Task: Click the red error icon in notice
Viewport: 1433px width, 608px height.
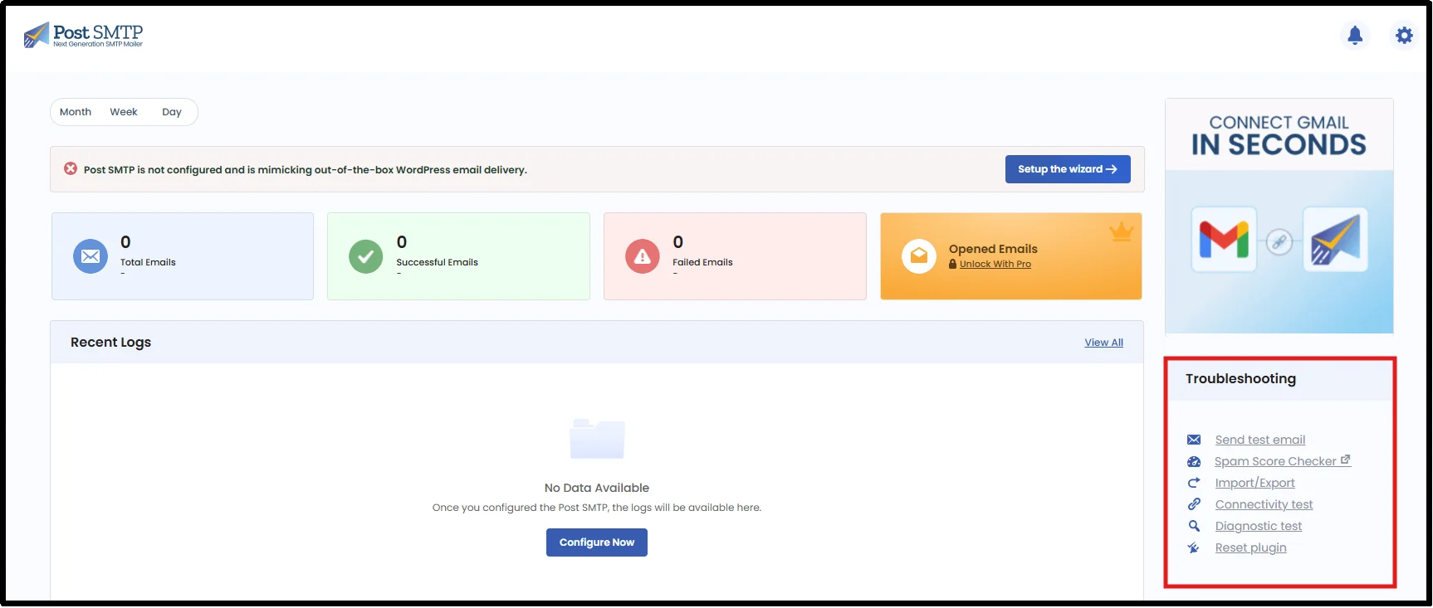Action: 71,168
